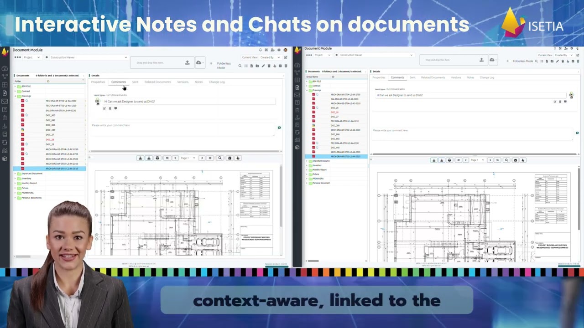This screenshot has width=584, height=328.
Task: Click the upload icon in left window drop zone
Action: [187, 62]
